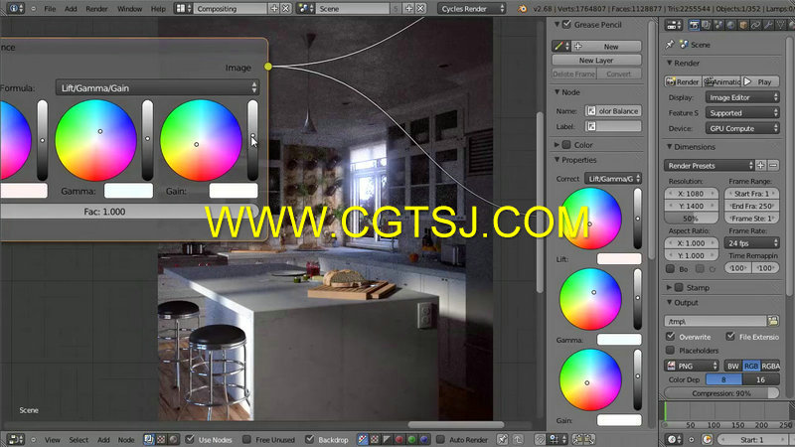Open the Cycles Render engine dropdown
795x447 pixels.
[x=472, y=9]
